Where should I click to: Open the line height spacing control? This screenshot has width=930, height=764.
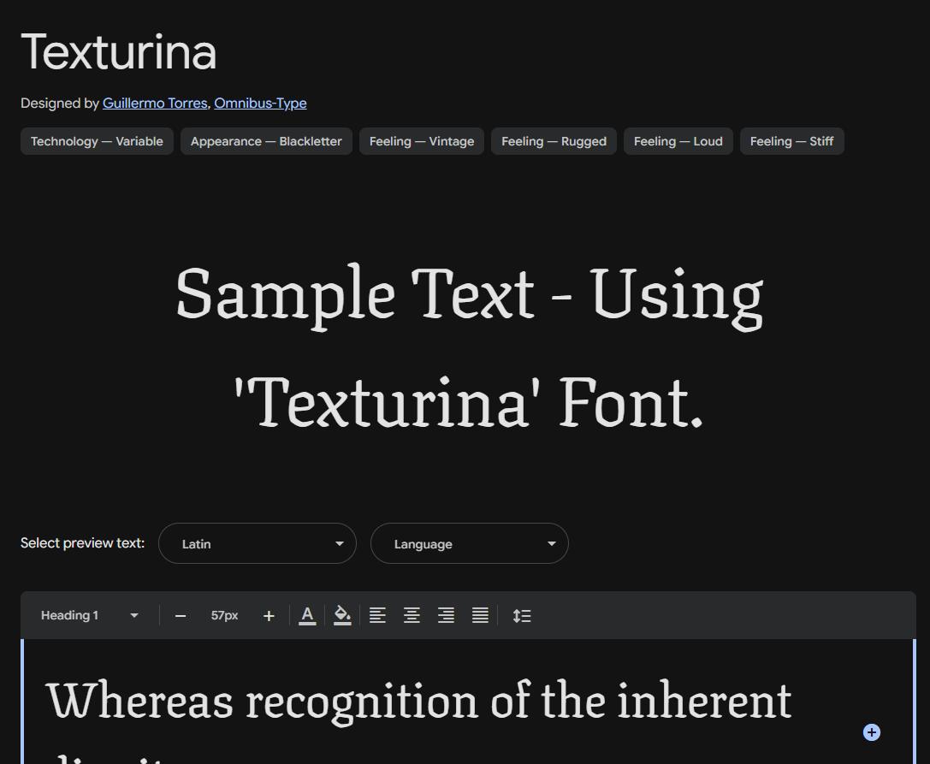pyautogui.click(x=521, y=616)
